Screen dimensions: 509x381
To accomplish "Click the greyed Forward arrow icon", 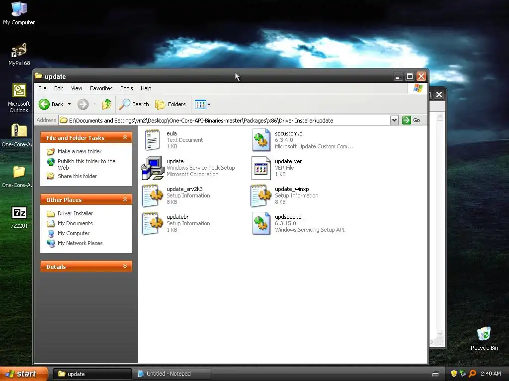I will (83, 104).
